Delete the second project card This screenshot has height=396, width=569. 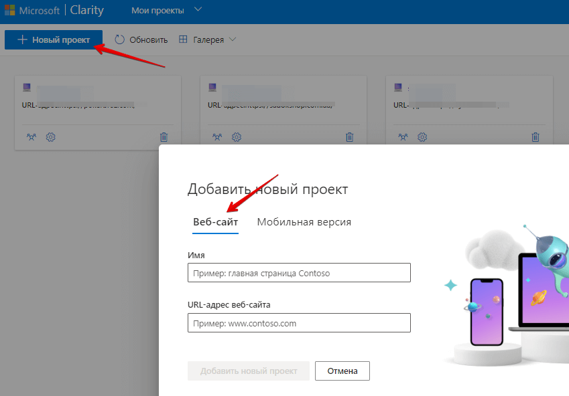click(x=349, y=137)
